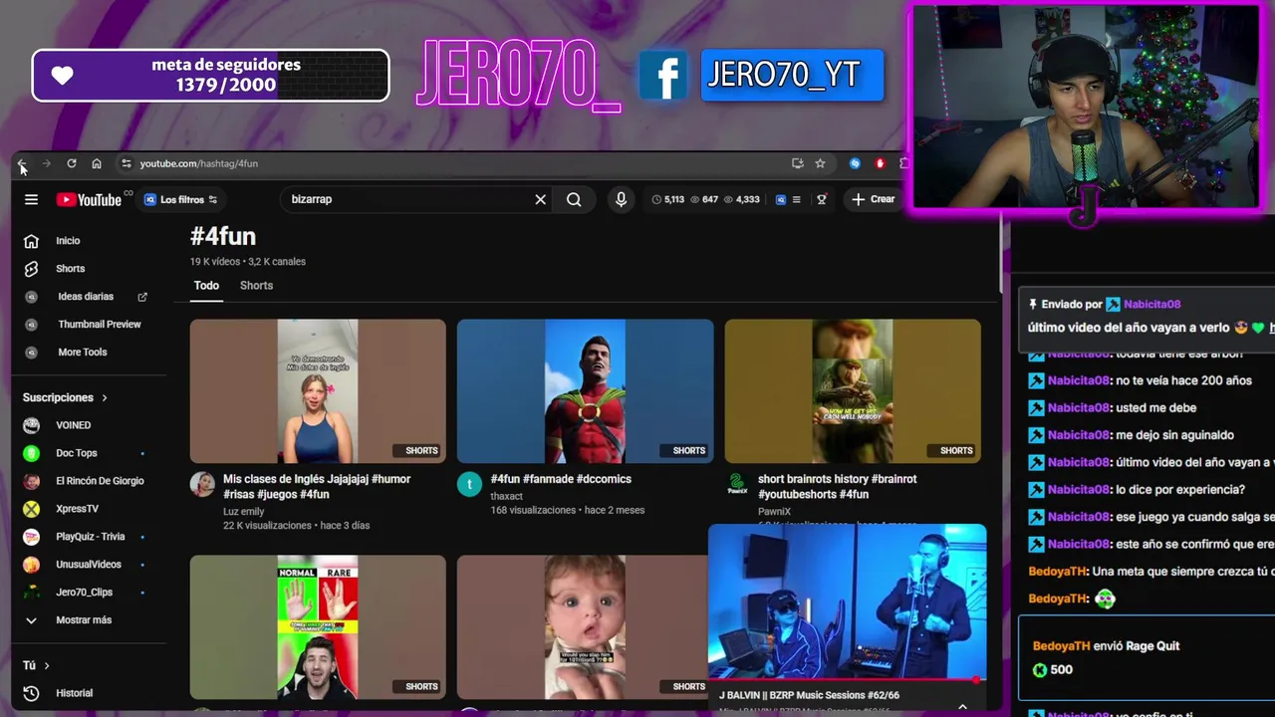1275x717 pixels.
Task: Click short brainrots history video title
Action: pos(838,487)
